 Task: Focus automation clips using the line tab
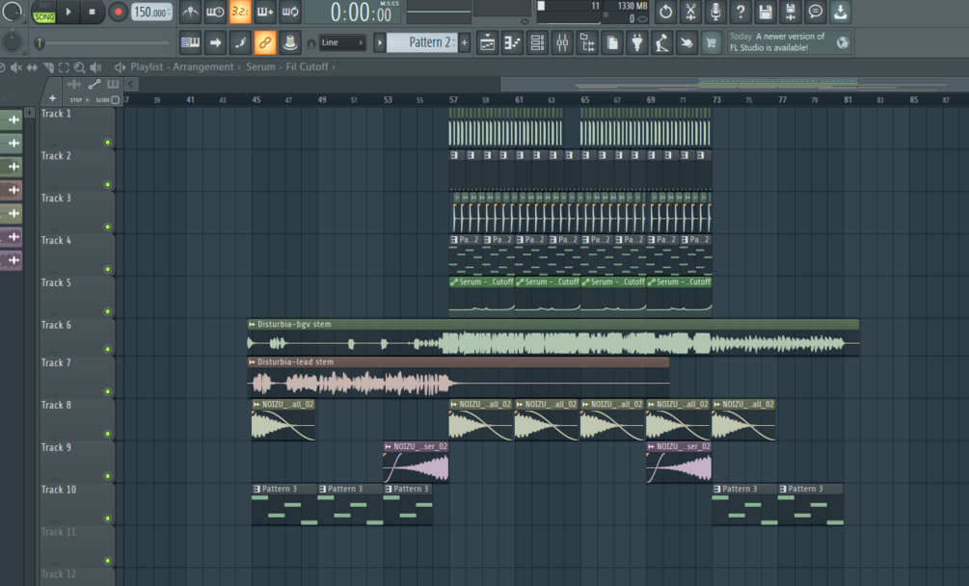pos(94,84)
